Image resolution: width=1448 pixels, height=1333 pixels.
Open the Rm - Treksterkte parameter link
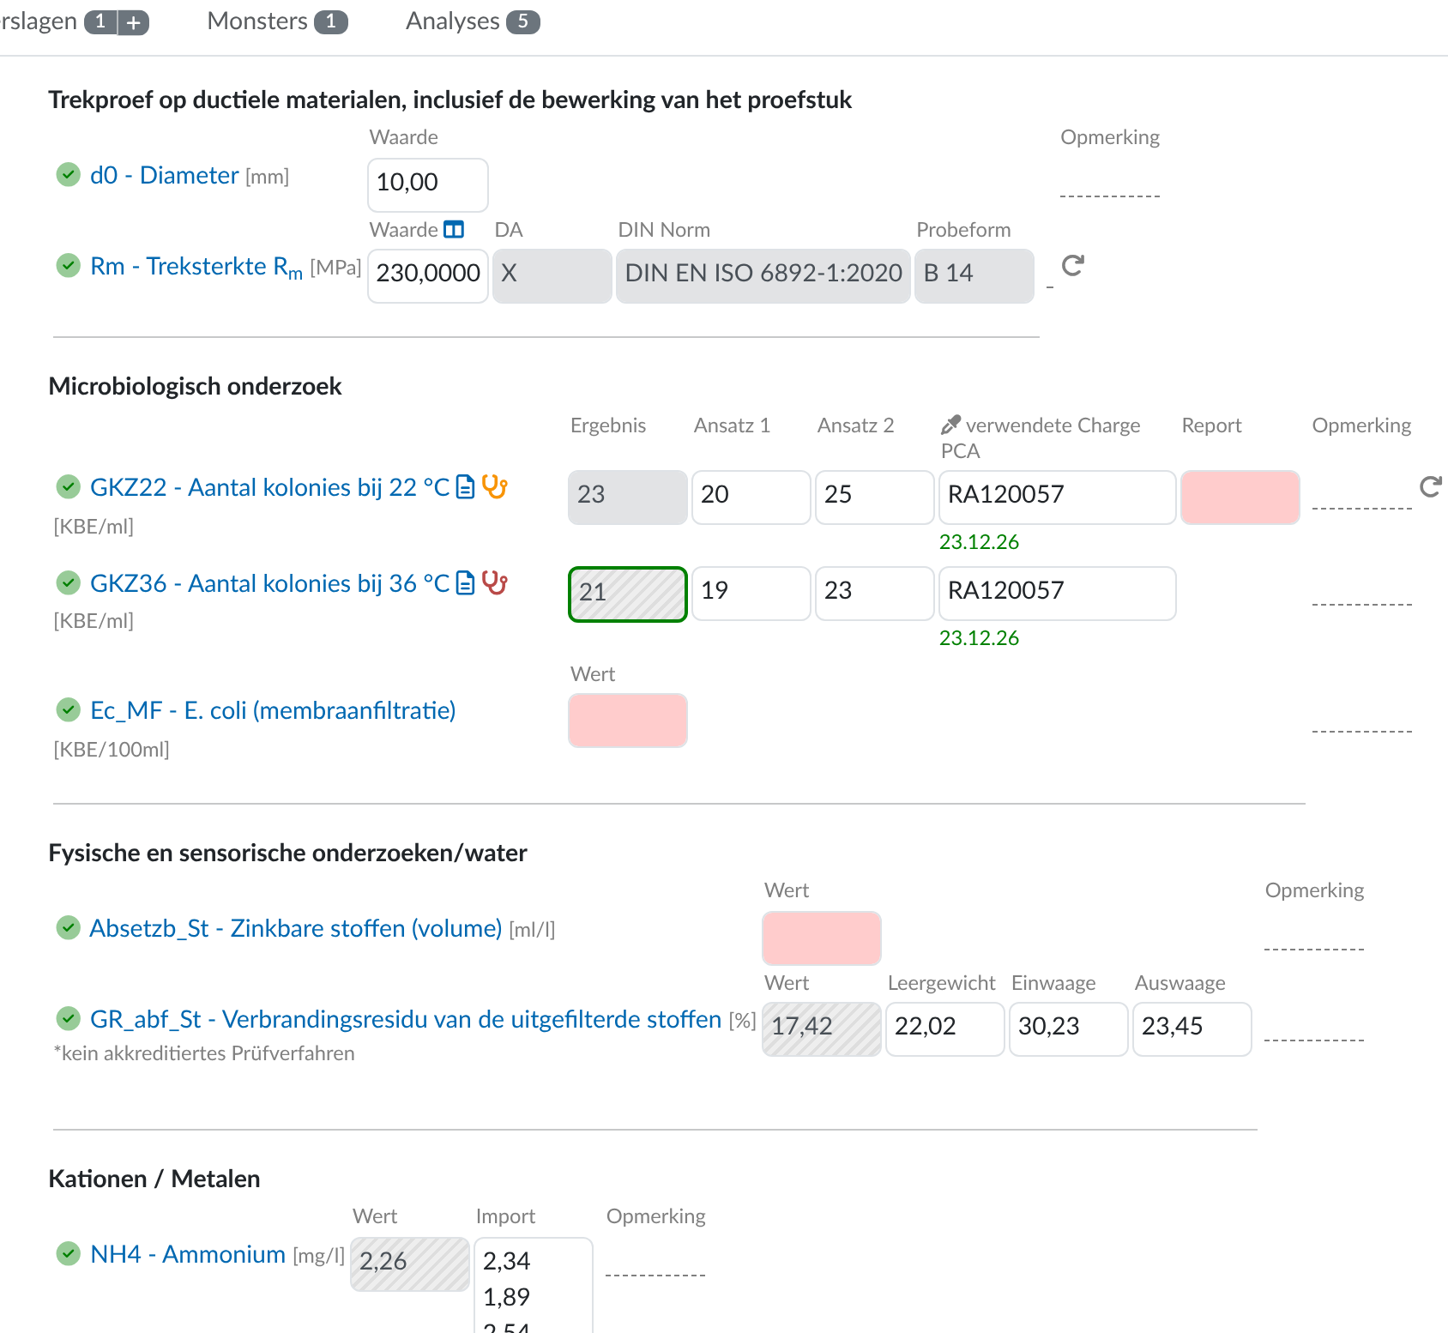[x=196, y=267]
